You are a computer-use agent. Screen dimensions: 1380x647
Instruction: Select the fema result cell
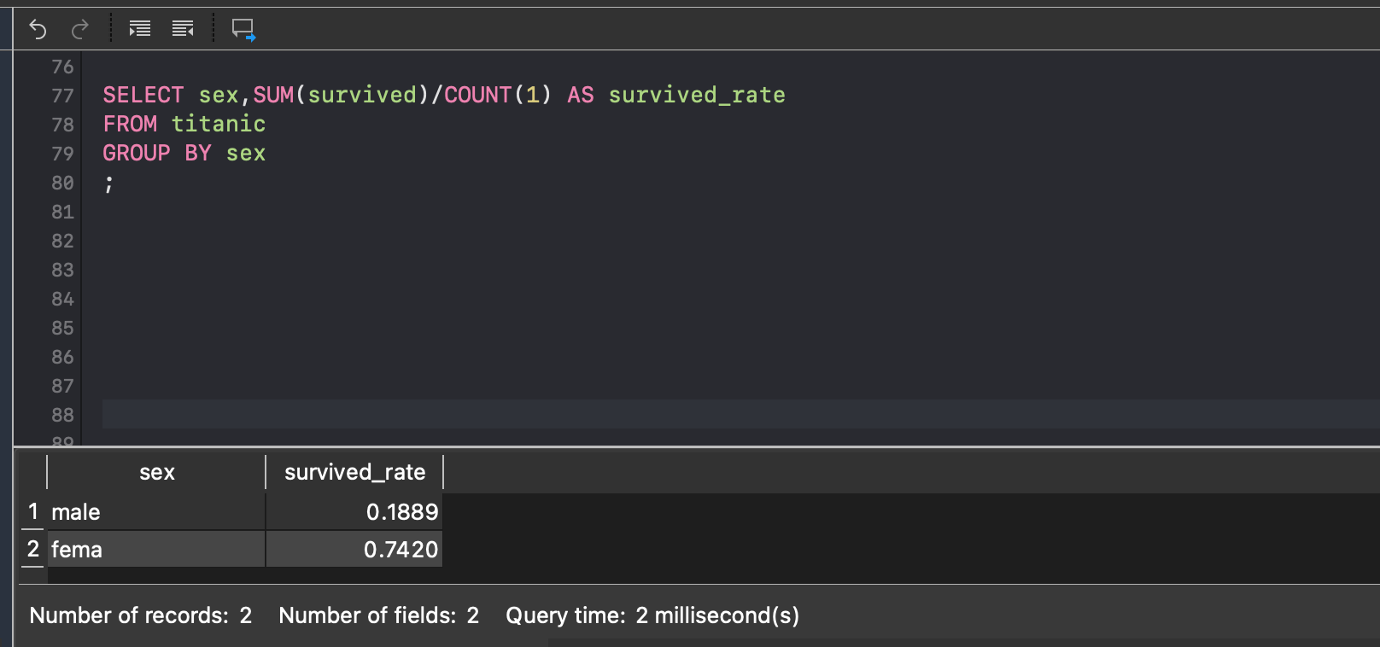[156, 550]
